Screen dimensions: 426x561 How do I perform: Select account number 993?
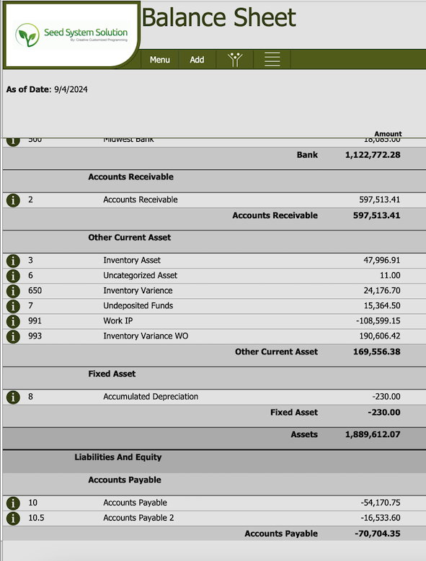pos(35,336)
